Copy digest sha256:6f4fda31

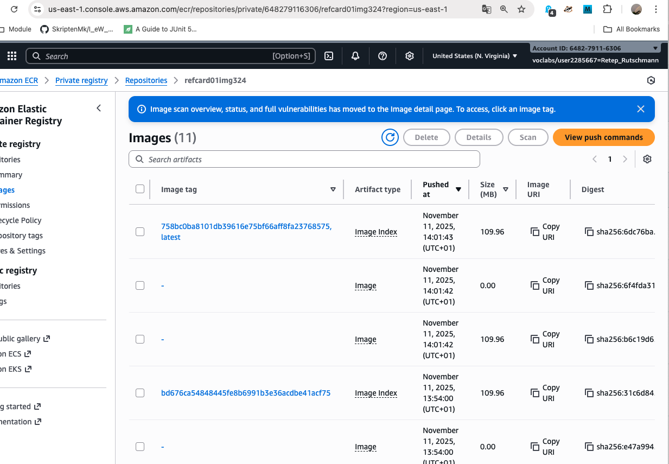click(589, 285)
